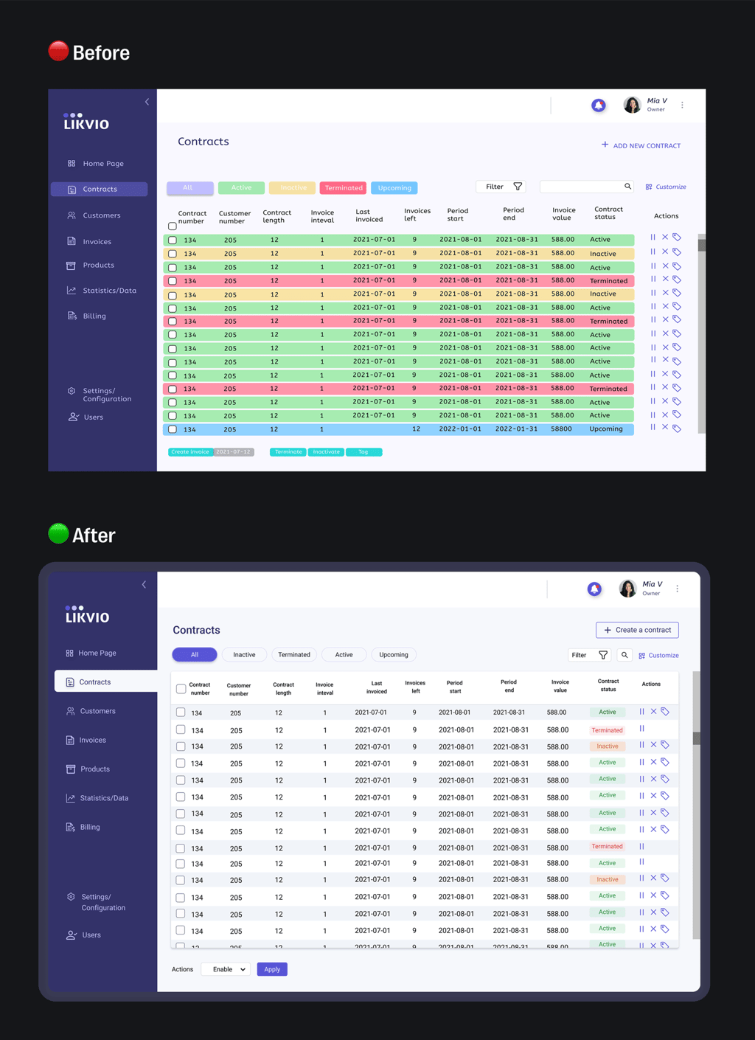
Task: Click the notification bell in the After mockup
Action: point(594,589)
